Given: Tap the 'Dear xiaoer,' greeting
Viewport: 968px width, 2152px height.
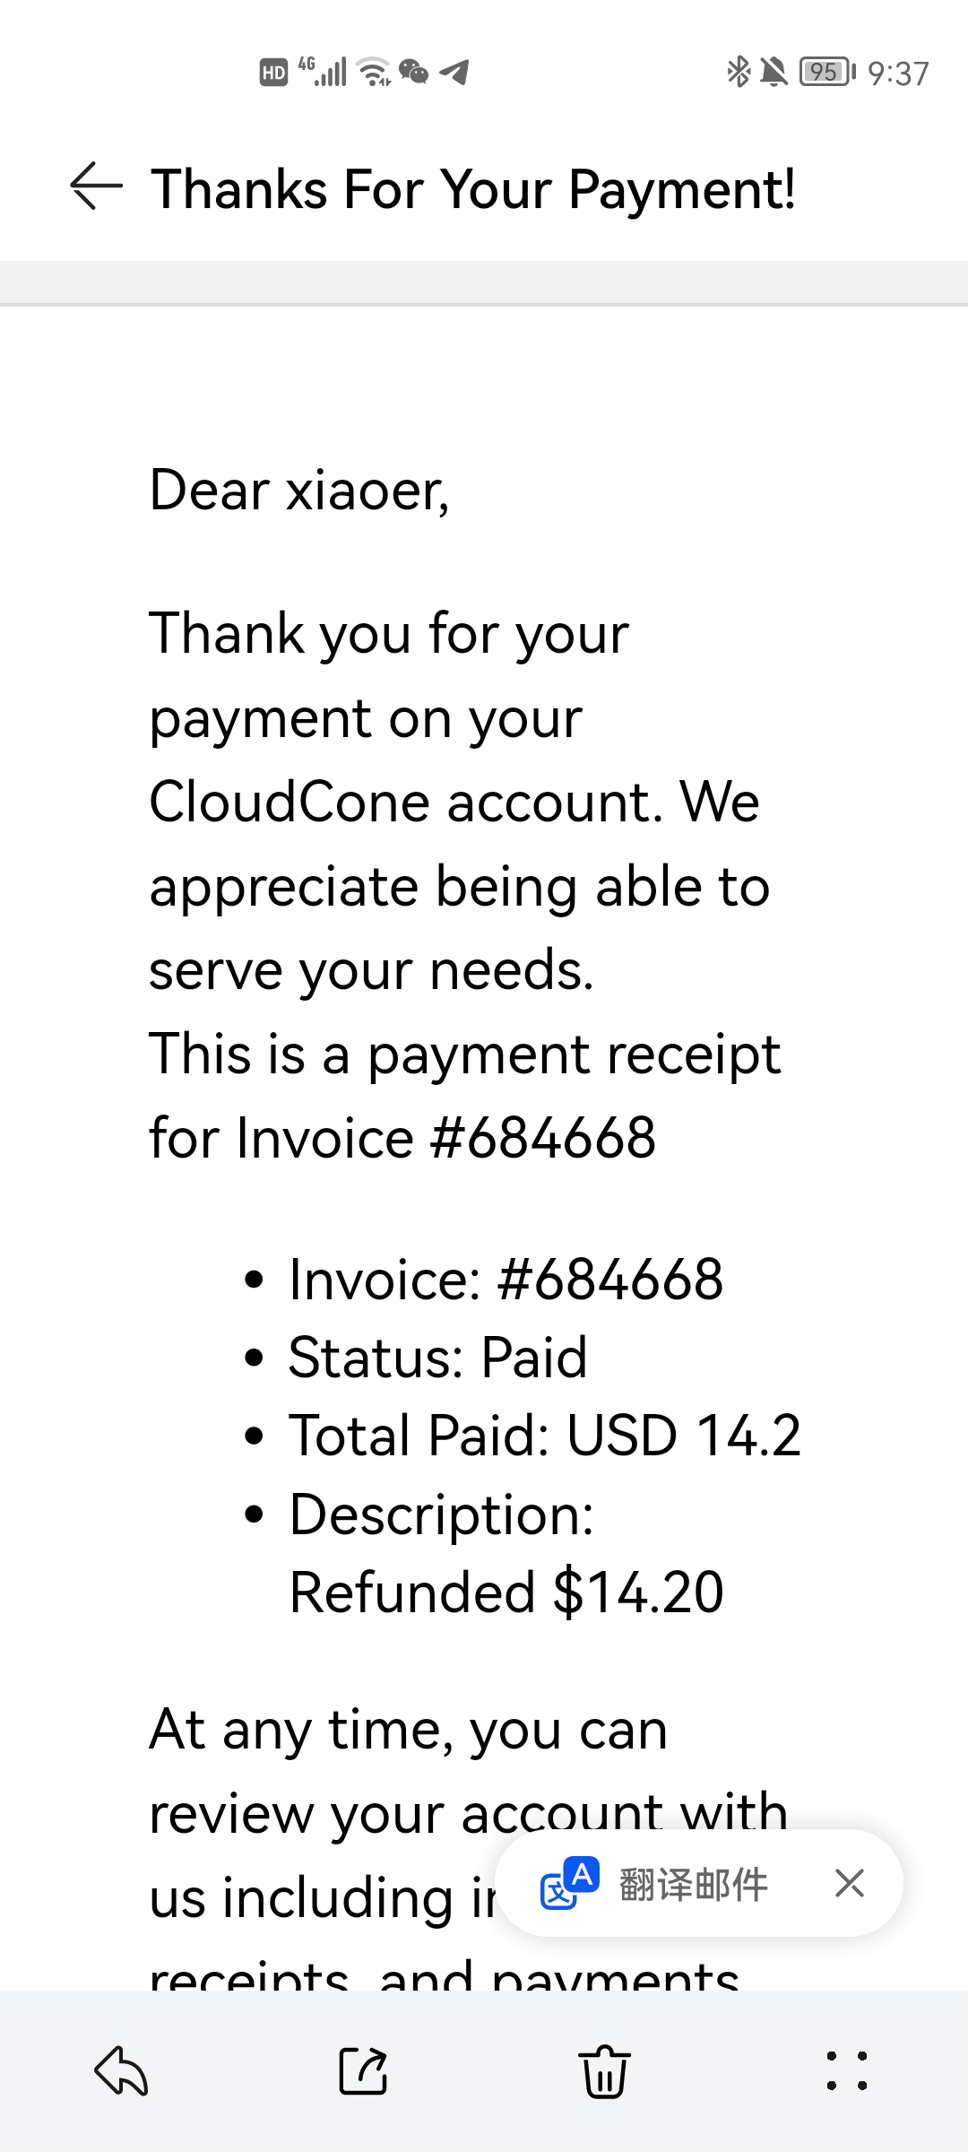Looking at the screenshot, I should [x=299, y=490].
